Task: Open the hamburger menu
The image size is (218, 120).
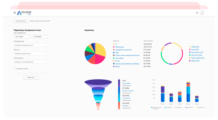Action: 15,12
